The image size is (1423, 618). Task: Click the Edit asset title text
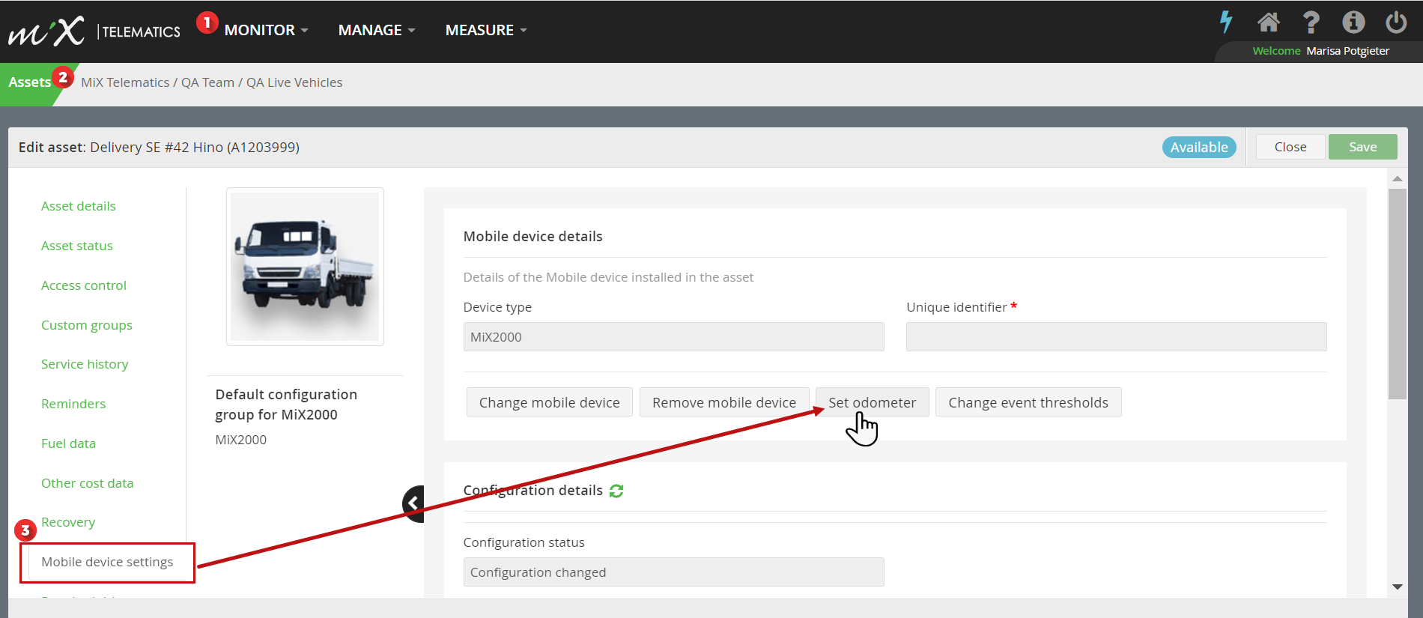tap(159, 147)
